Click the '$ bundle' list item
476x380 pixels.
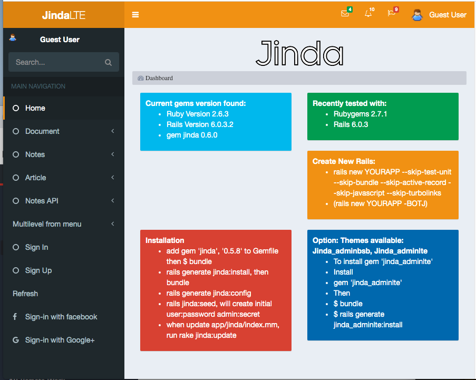[x=348, y=304]
